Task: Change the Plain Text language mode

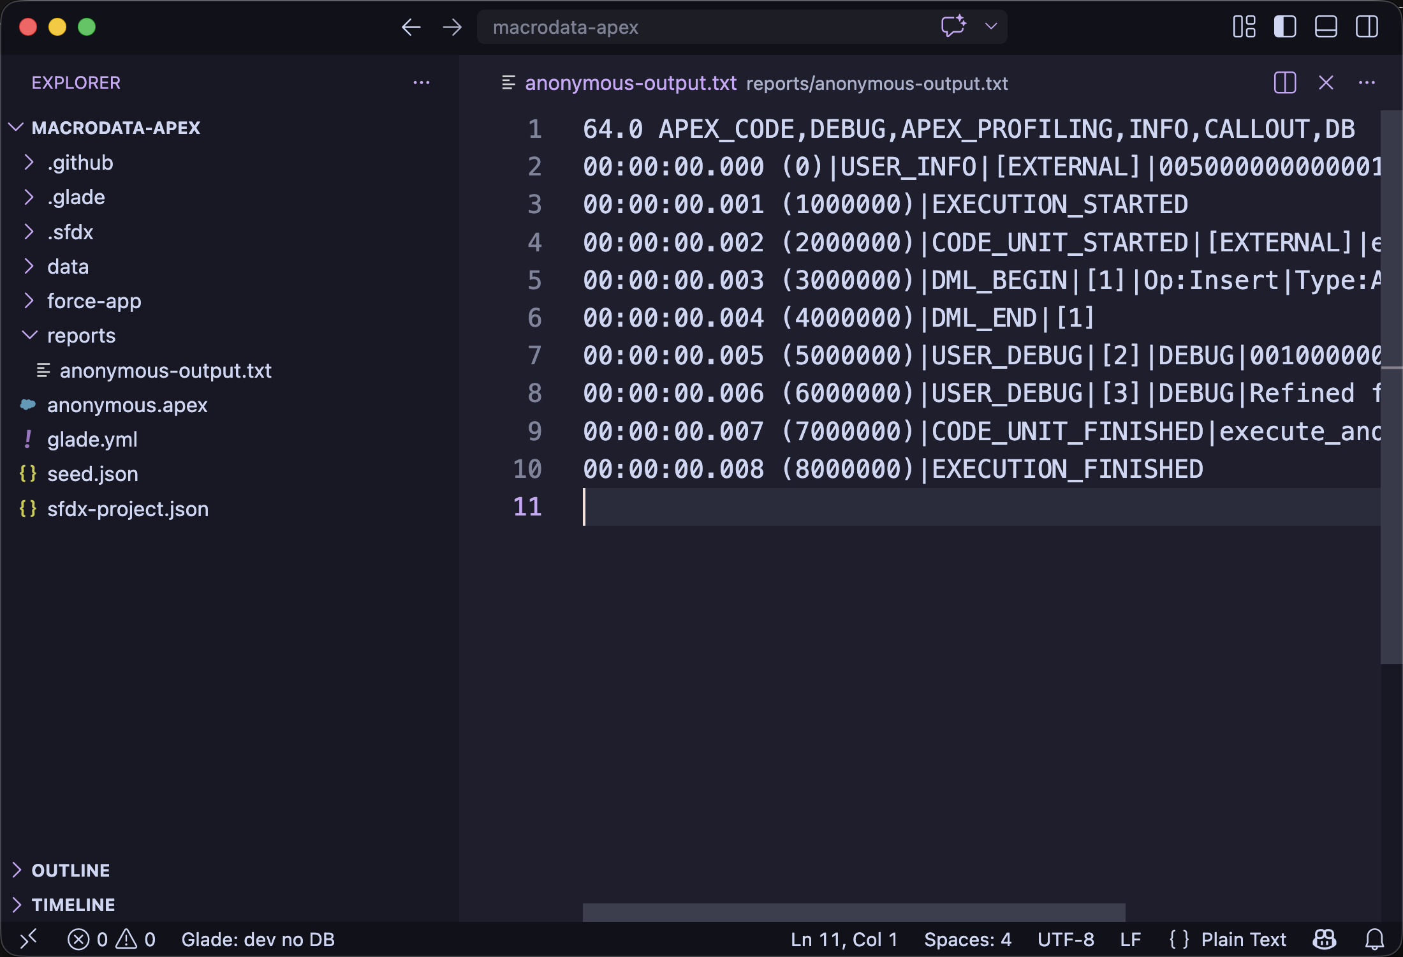Action: coord(1244,939)
